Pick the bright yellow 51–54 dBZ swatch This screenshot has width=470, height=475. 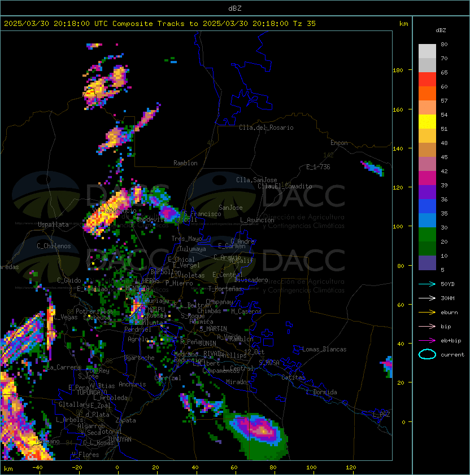tap(427, 122)
